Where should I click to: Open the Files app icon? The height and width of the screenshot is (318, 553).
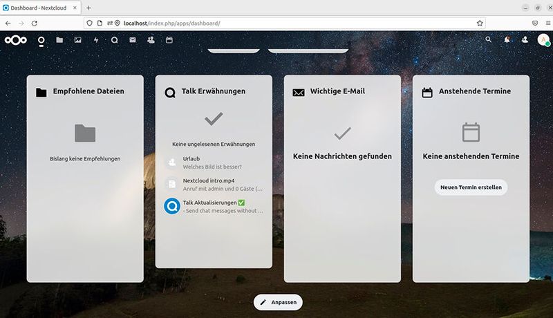click(59, 40)
